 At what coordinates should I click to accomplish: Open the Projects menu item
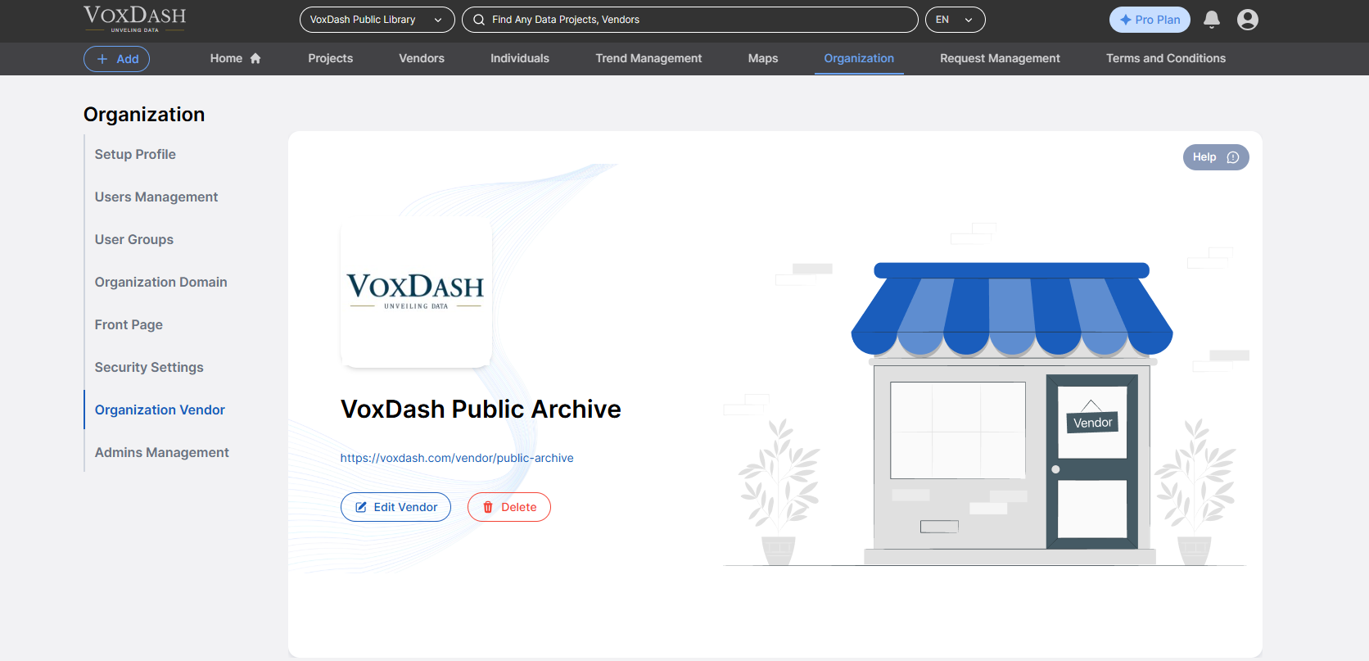tap(331, 58)
